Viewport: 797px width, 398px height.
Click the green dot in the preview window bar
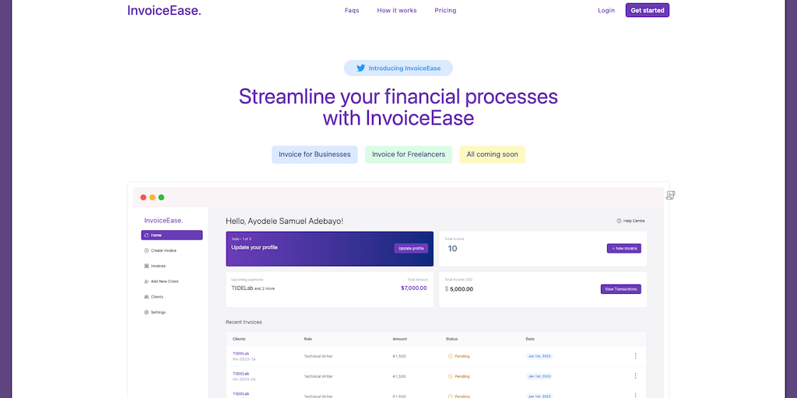pyautogui.click(x=161, y=197)
